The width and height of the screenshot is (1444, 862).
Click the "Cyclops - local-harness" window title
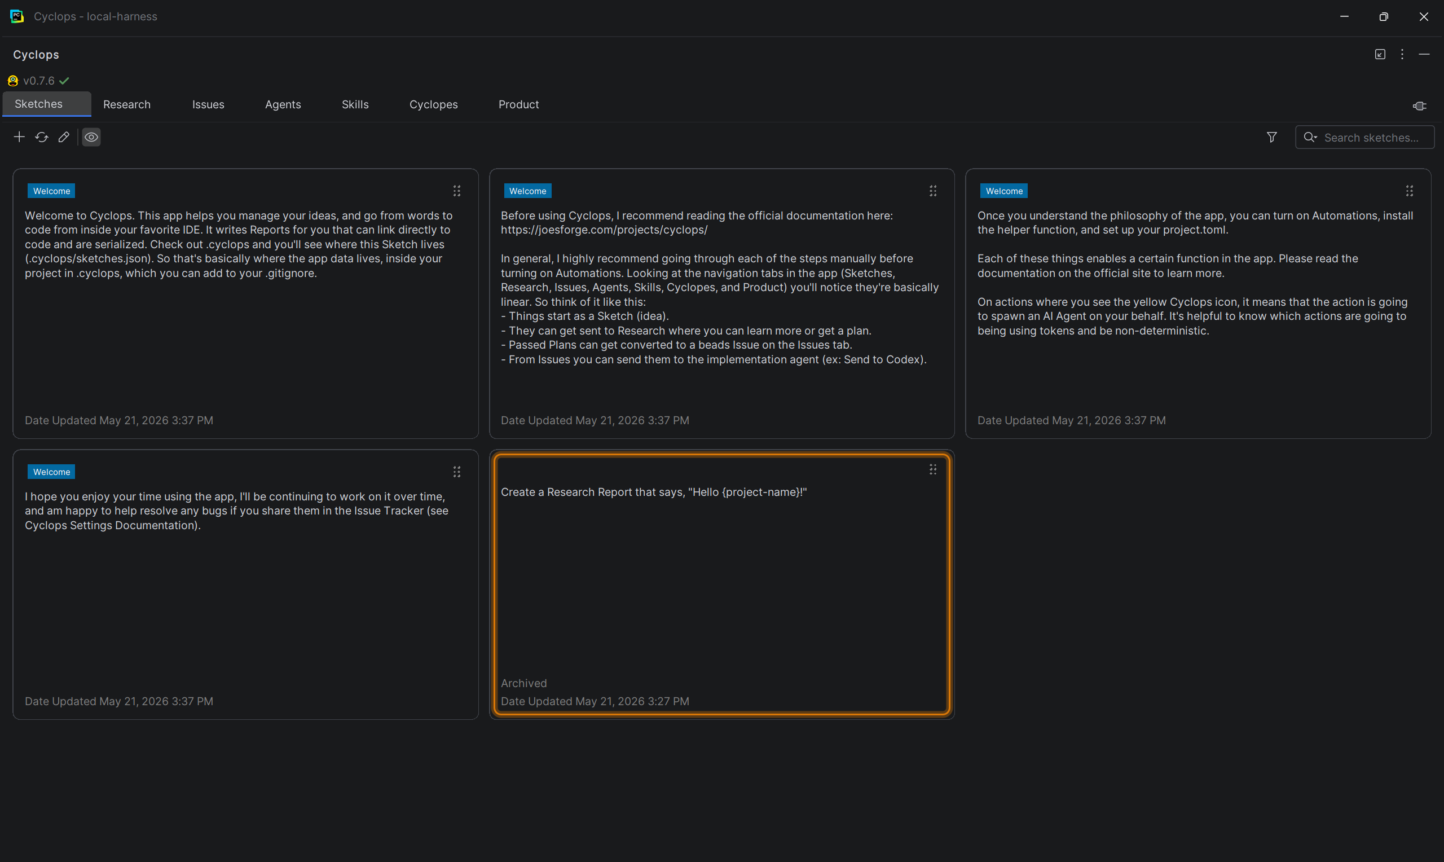[x=95, y=16]
